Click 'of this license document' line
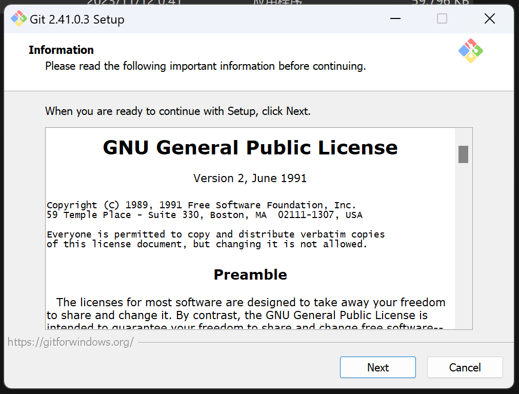This screenshot has width=519, height=394. pos(207,244)
